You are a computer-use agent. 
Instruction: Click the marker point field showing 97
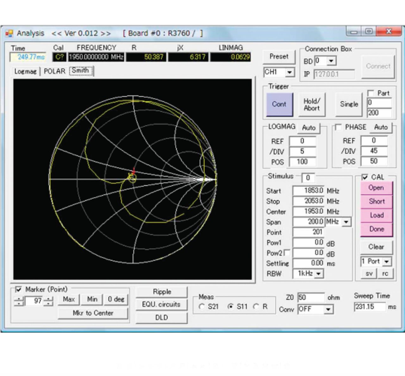[x=34, y=301]
